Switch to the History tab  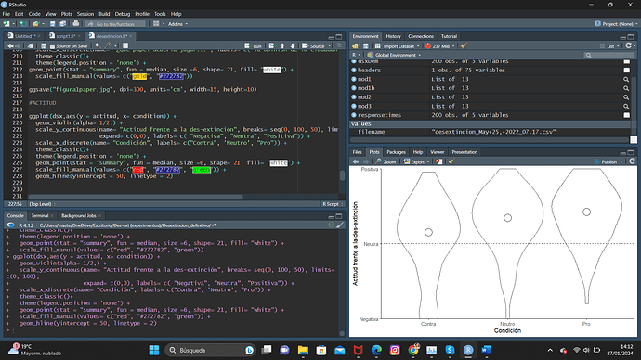[393, 36]
